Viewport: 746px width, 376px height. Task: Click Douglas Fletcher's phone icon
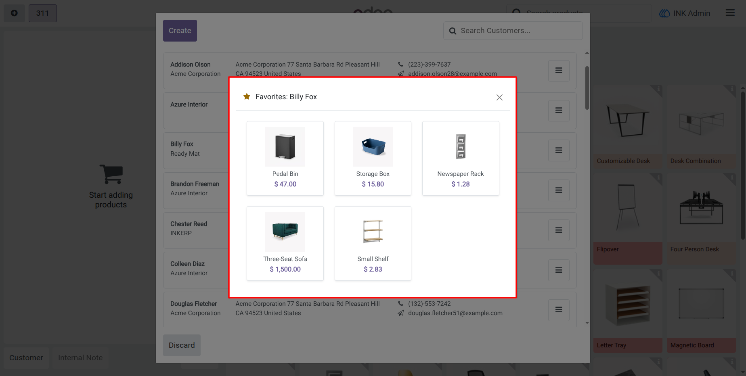(400, 303)
